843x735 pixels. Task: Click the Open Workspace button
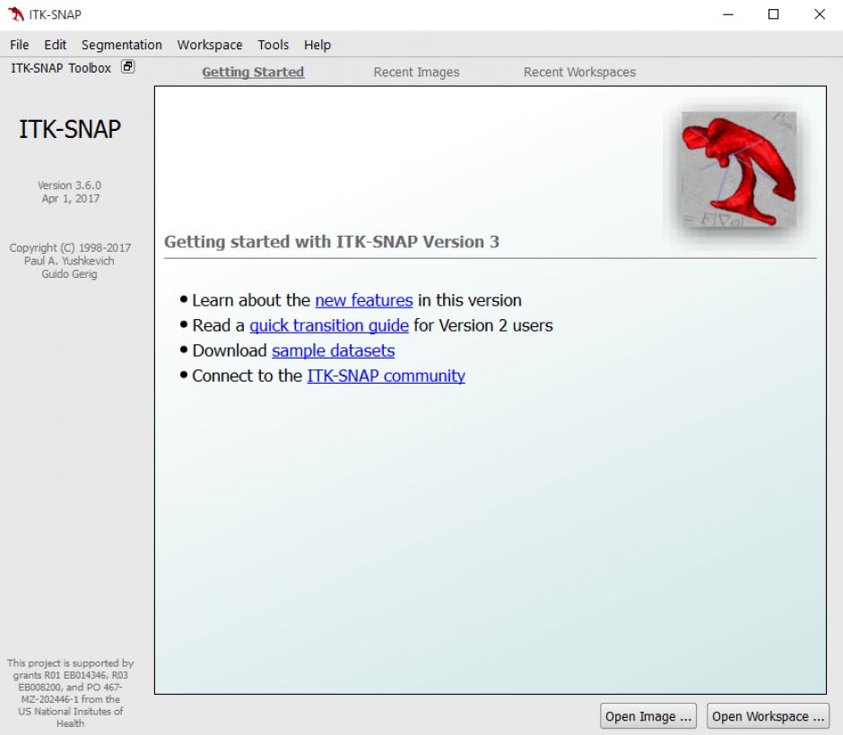click(767, 715)
